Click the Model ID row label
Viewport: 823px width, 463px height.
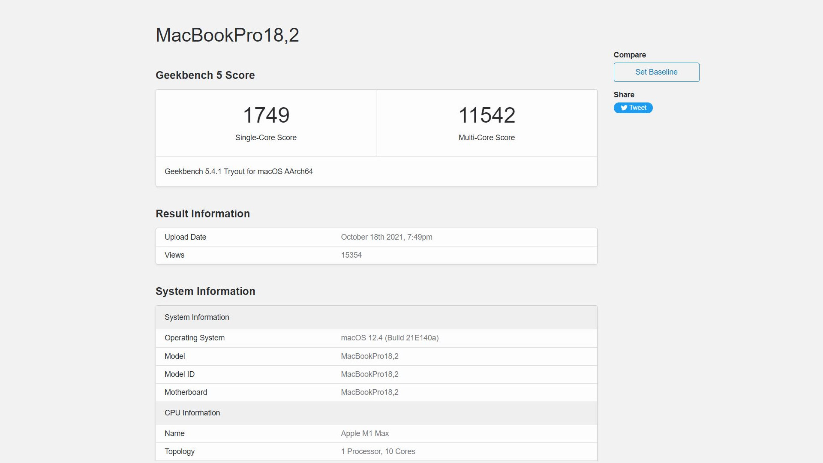[180, 374]
